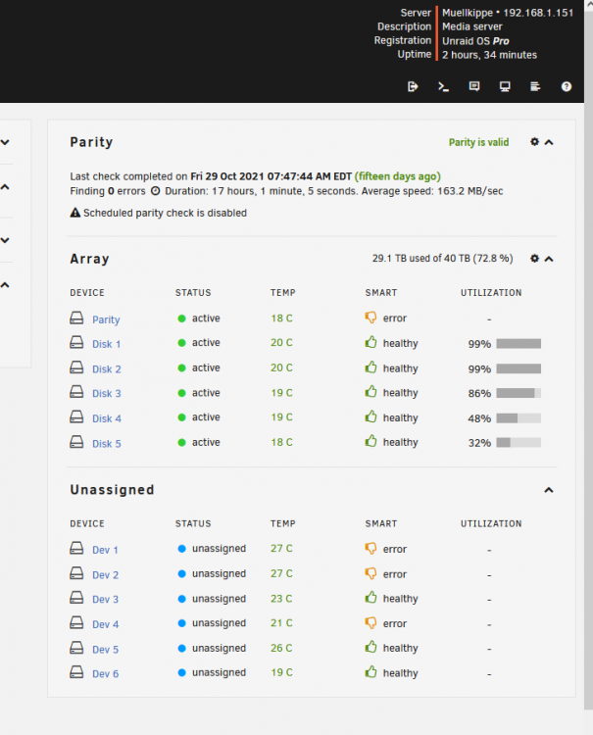Click the Dev 2 unassigned blue status dot
The image size is (593, 735).
click(182, 573)
